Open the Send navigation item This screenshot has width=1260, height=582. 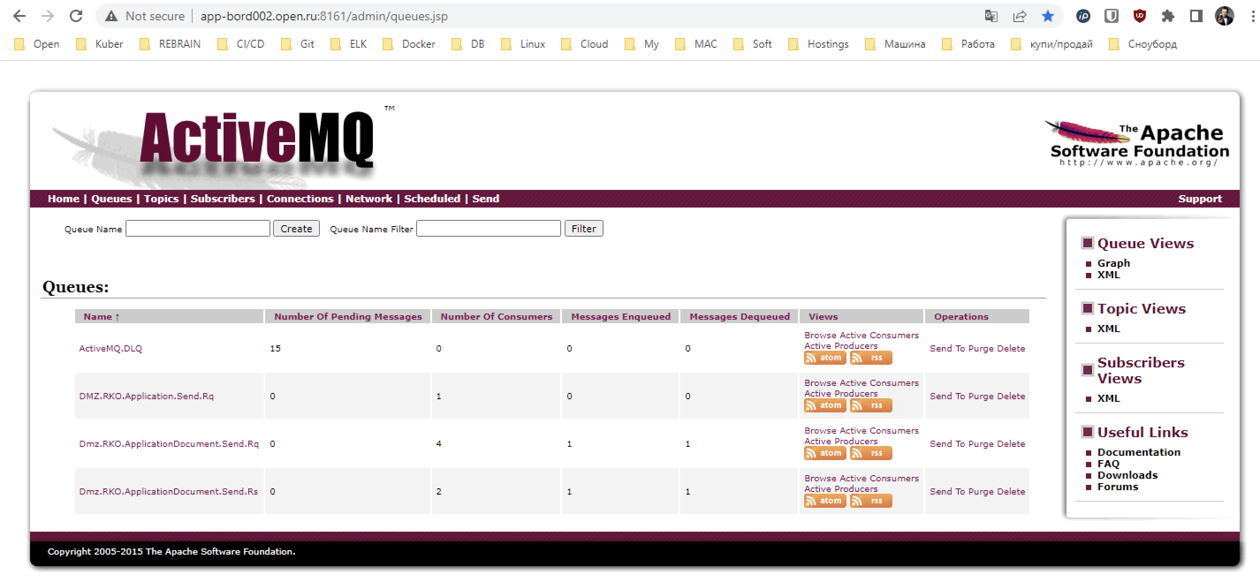pyautogui.click(x=486, y=199)
